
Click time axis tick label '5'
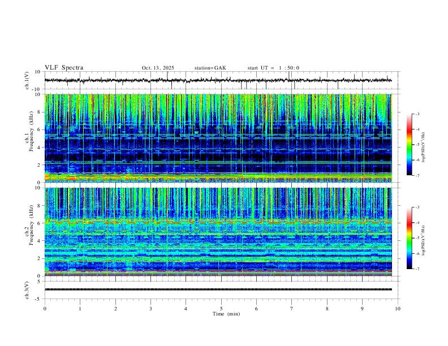coord(221,309)
